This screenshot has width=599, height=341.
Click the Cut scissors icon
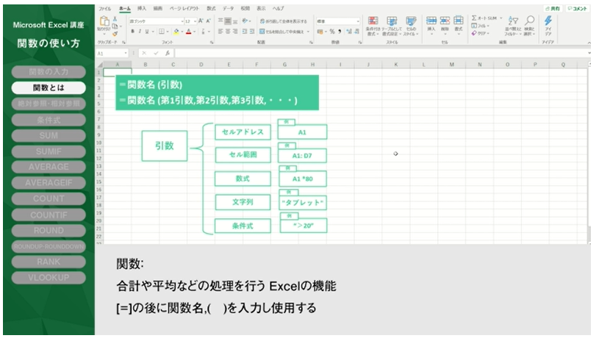coord(115,18)
